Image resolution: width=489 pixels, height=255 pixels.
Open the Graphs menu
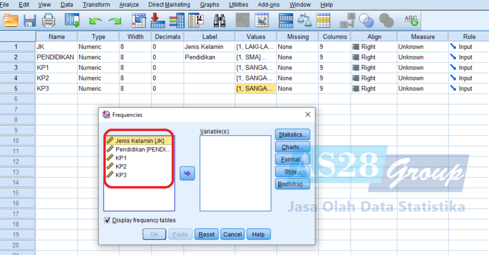[210, 5]
